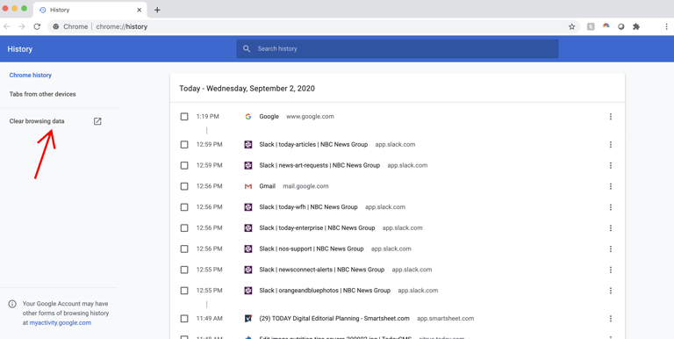This screenshot has height=339, width=674.
Task: Click the History page title
Action: [20, 49]
